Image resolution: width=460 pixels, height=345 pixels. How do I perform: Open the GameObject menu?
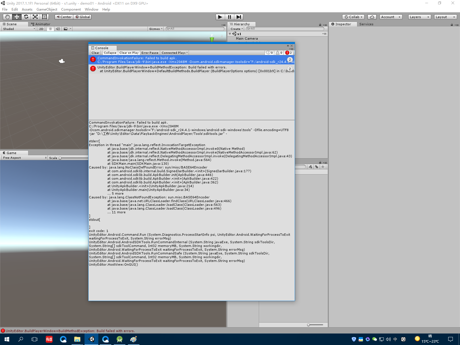(x=47, y=9)
